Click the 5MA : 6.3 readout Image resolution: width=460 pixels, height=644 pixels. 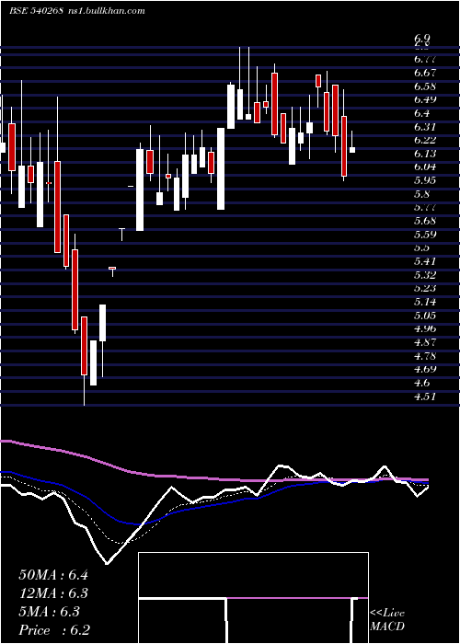point(50,612)
